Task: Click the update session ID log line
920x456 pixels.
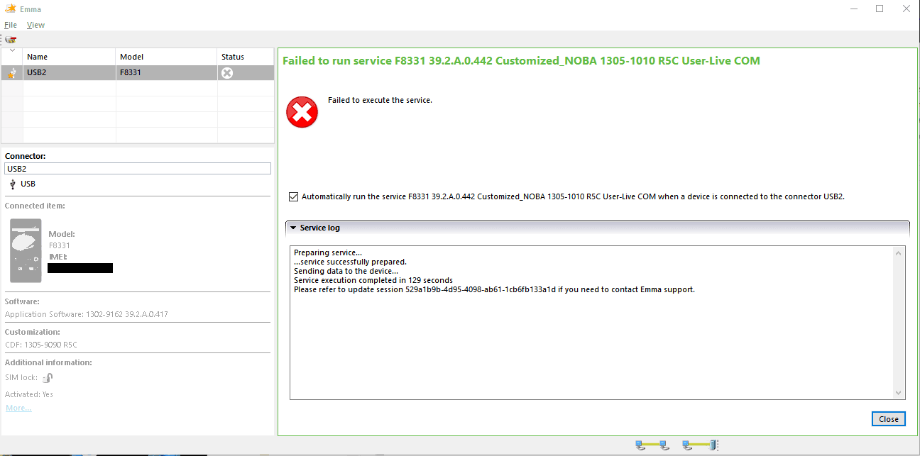Action: tap(494, 289)
